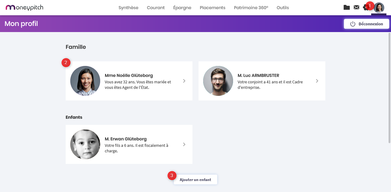Go to the Synthèse menu

pos(128,8)
